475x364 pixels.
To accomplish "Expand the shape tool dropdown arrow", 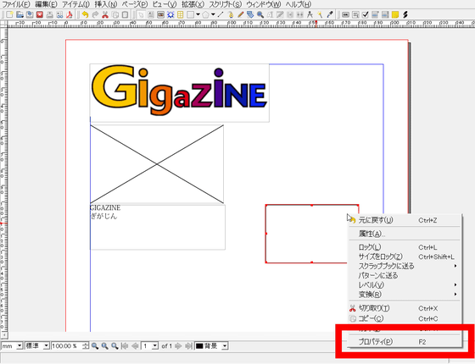I will (x=198, y=14).
